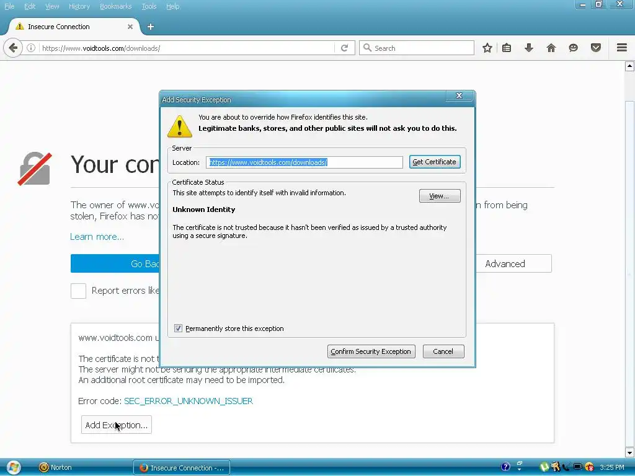Click the Firefox Insecure Connection taskbar button

pos(182,467)
